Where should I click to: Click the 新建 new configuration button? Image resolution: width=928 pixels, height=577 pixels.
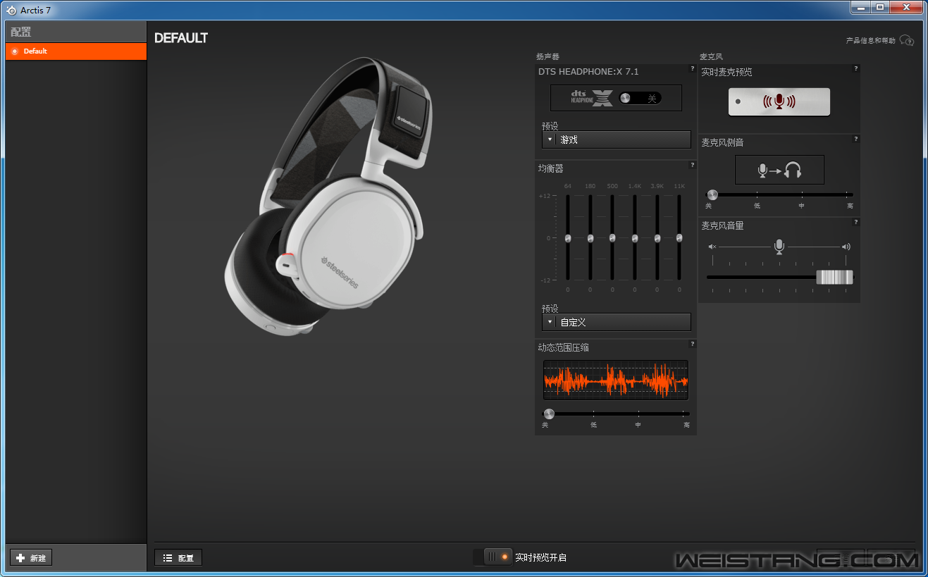31,557
